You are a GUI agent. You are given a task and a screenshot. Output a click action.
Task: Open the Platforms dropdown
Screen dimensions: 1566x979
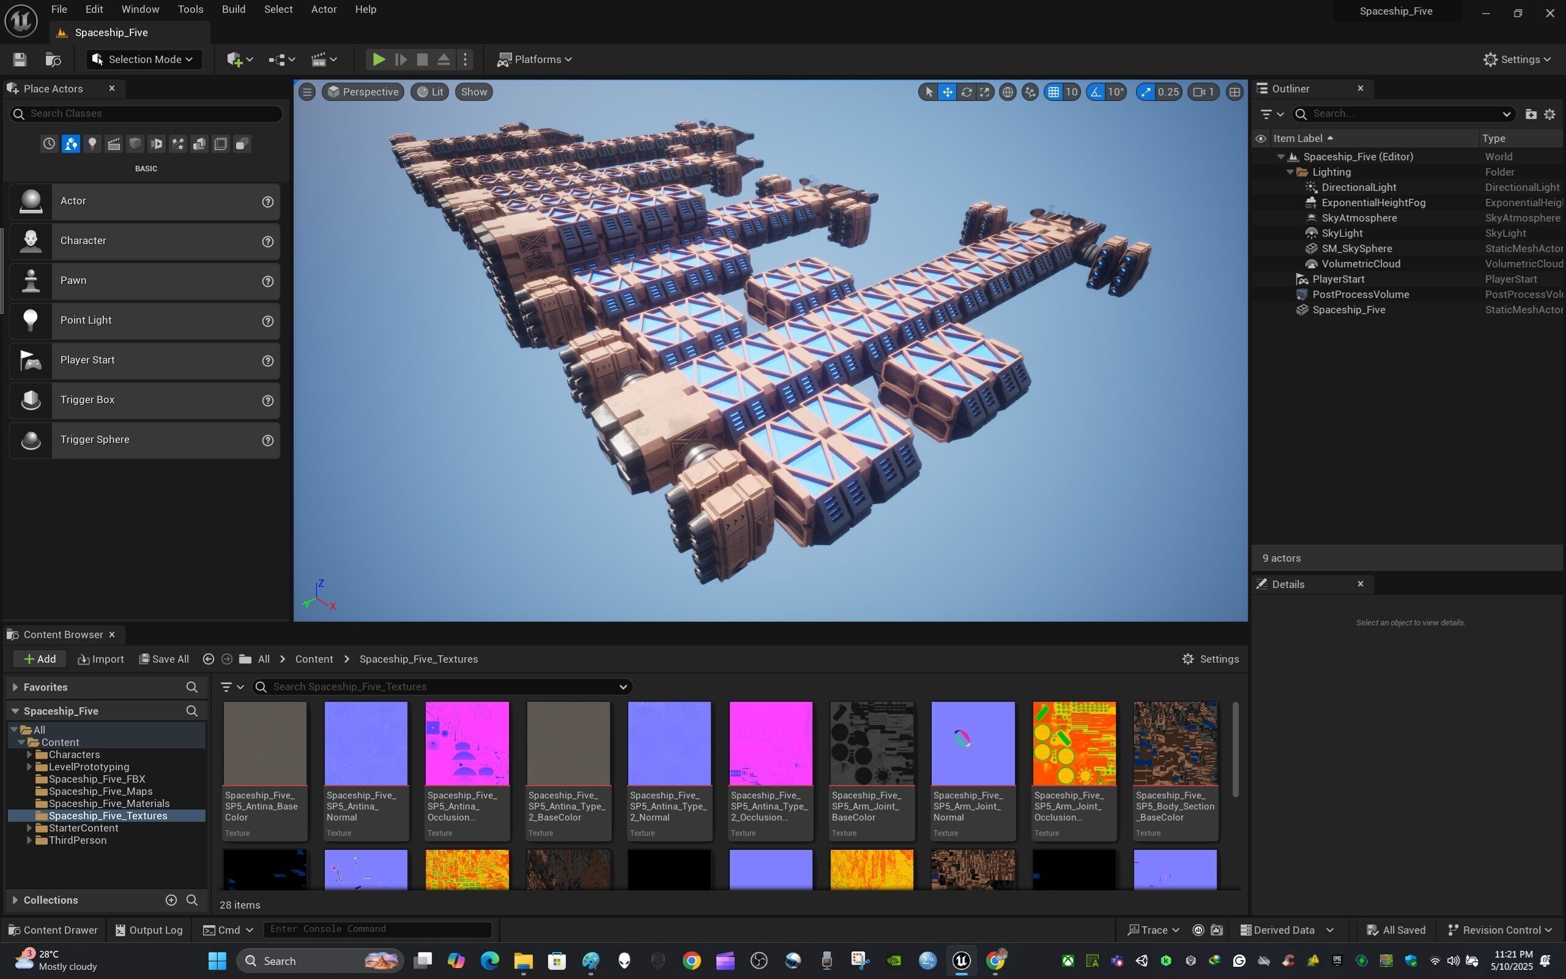coord(535,59)
